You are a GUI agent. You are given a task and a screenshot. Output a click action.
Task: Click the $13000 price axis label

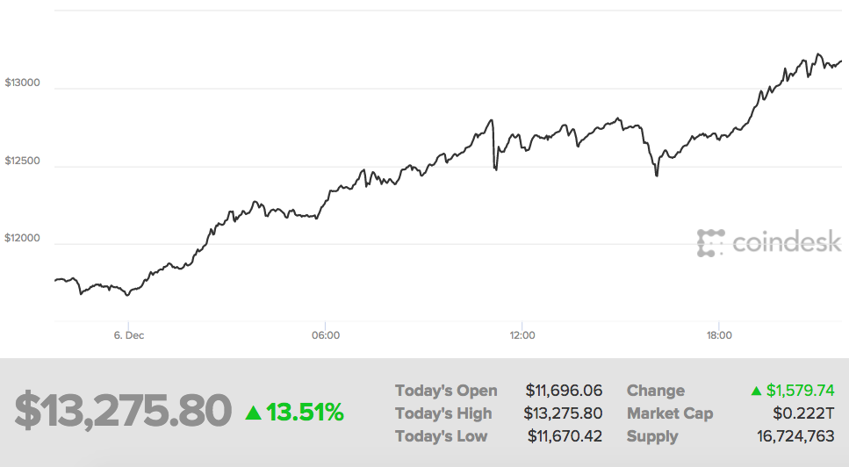click(x=22, y=83)
